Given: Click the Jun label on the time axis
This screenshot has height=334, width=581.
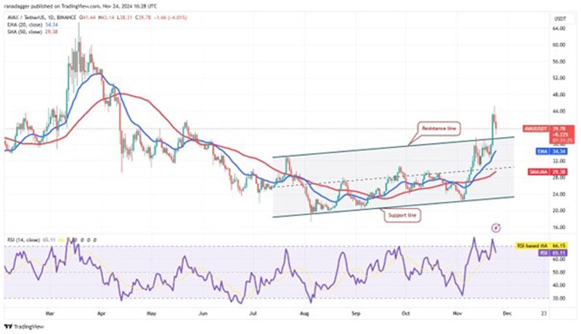Looking at the screenshot, I should coord(203,313).
